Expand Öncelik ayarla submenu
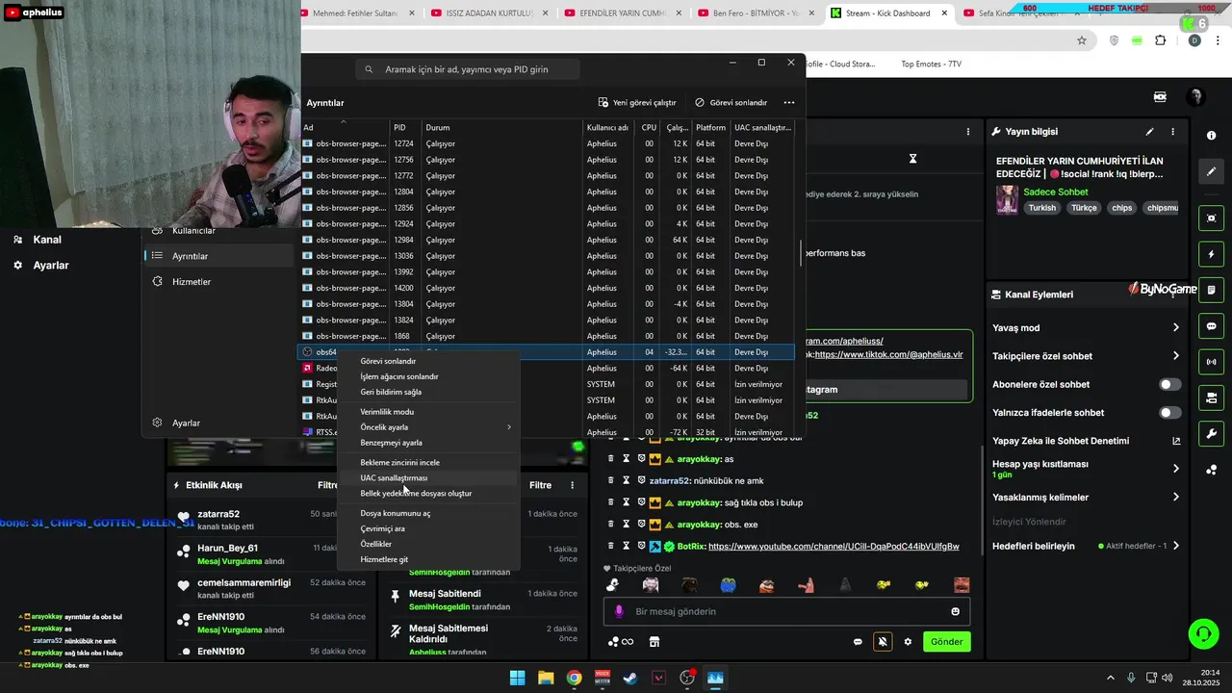This screenshot has width=1232, height=693. coord(429,427)
